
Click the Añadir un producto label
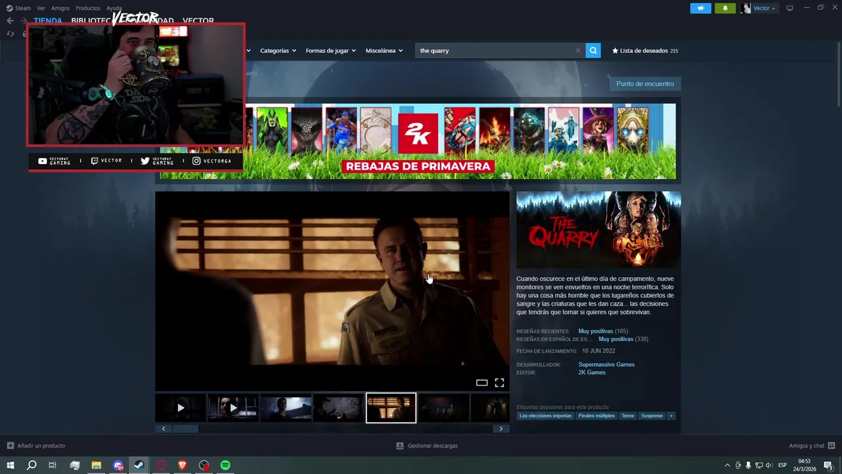[x=41, y=446]
